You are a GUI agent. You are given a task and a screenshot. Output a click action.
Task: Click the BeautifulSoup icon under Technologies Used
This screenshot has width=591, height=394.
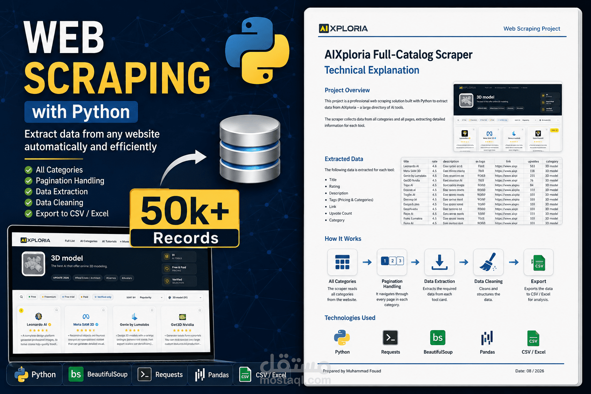click(438, 337)
